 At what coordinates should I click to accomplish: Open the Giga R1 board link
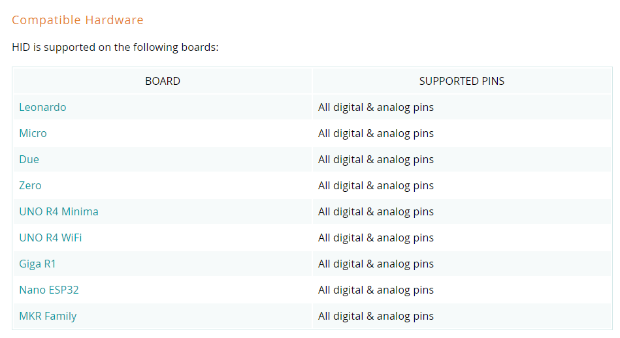pyautogui.click(x=37, y=264)
